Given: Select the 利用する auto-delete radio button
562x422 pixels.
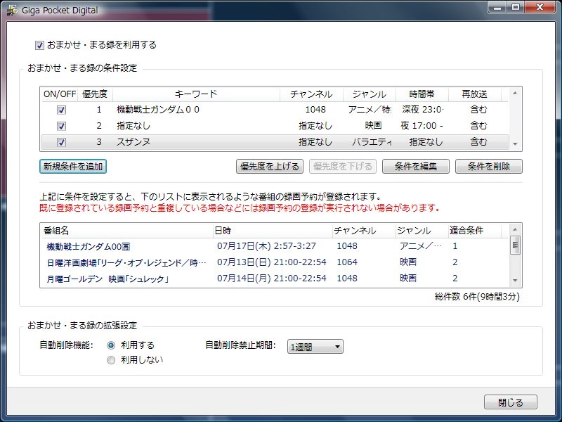Looking at the screenshot, I should pyautogui.click(x=111, y=345).
